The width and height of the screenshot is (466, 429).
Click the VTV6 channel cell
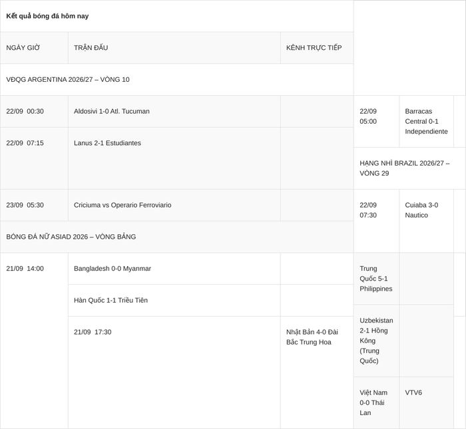413,393
